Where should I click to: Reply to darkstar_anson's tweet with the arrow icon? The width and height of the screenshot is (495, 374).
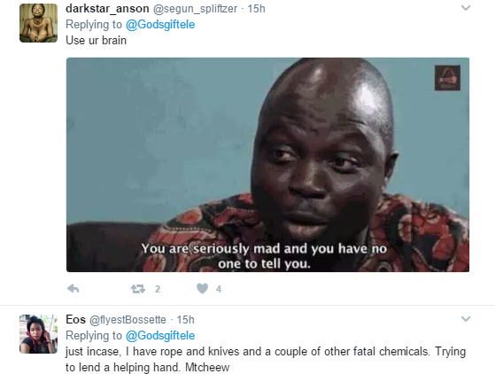click(x=73, y=288)
